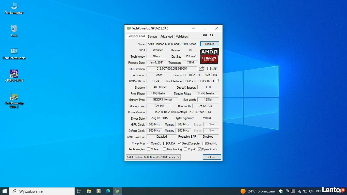Select Ten komputer desktop icon
The height and width of the screenshot is (195, 347).
click(14, 8)
